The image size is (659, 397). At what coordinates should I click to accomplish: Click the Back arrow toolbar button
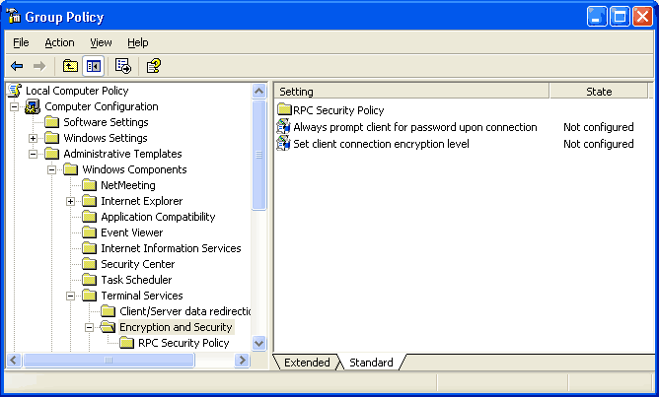[x=17, y=66]
